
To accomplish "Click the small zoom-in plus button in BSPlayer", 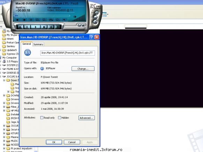I will tap(83, 25).
